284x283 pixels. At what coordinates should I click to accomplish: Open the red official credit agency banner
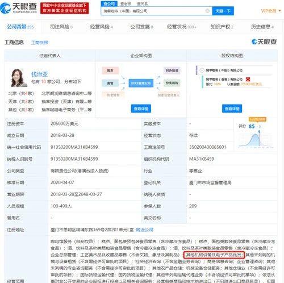65,8
